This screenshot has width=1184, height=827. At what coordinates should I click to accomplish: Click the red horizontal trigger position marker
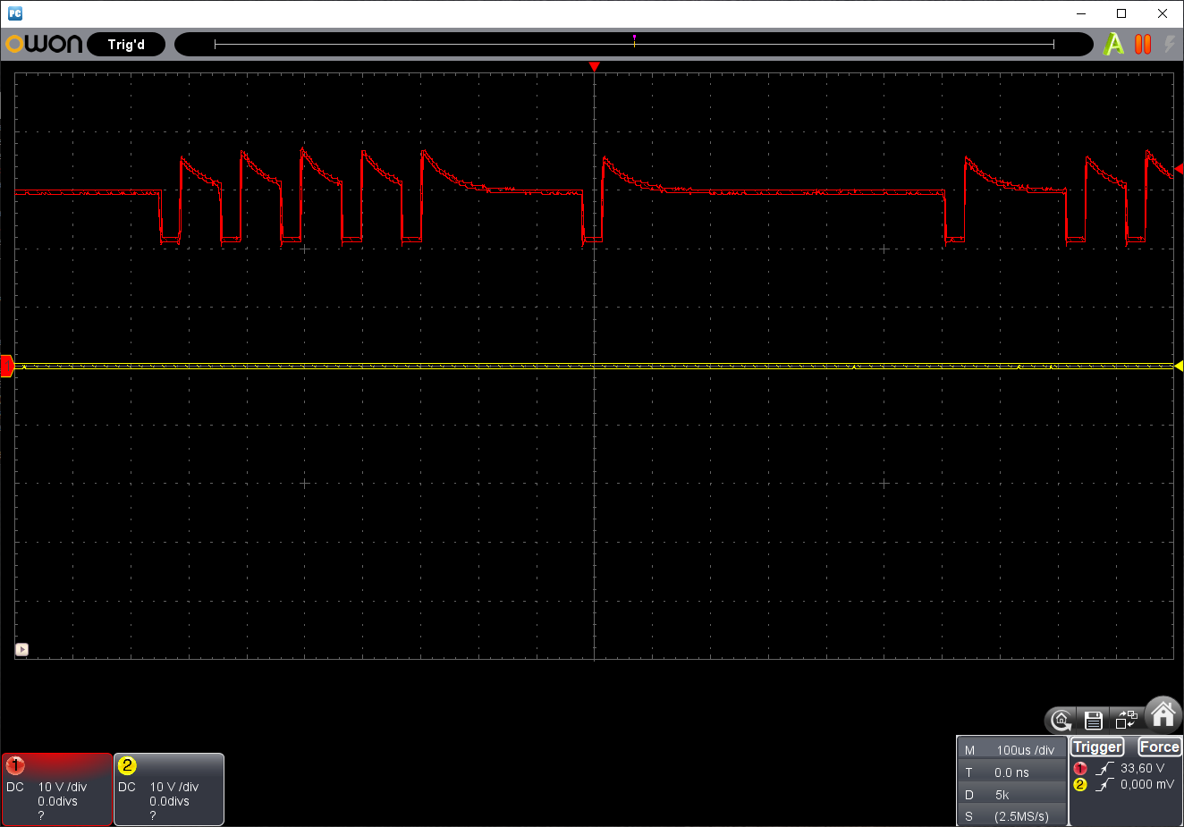pyautogui.click(x=594, y=67)
